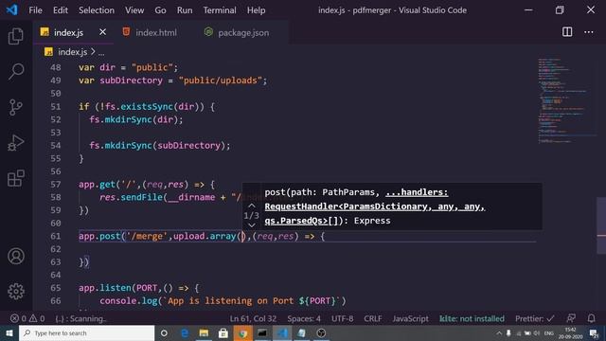Image resolution: width=606 pixels, height=341 pixels.
Task: Open notifications bell in status bar
Action: (x=591, y=318)
